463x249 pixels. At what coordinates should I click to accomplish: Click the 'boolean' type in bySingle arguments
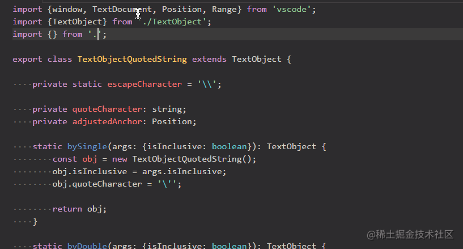coord(229,146)
